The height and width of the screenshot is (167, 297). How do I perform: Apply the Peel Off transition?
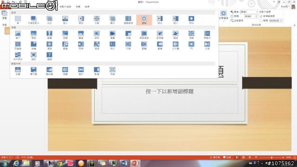click(x=128, y=35)
